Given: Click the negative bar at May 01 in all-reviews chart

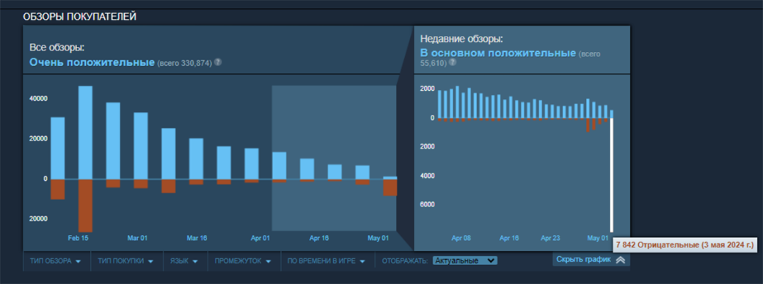Looking at the screenshot, I should 390,187.
